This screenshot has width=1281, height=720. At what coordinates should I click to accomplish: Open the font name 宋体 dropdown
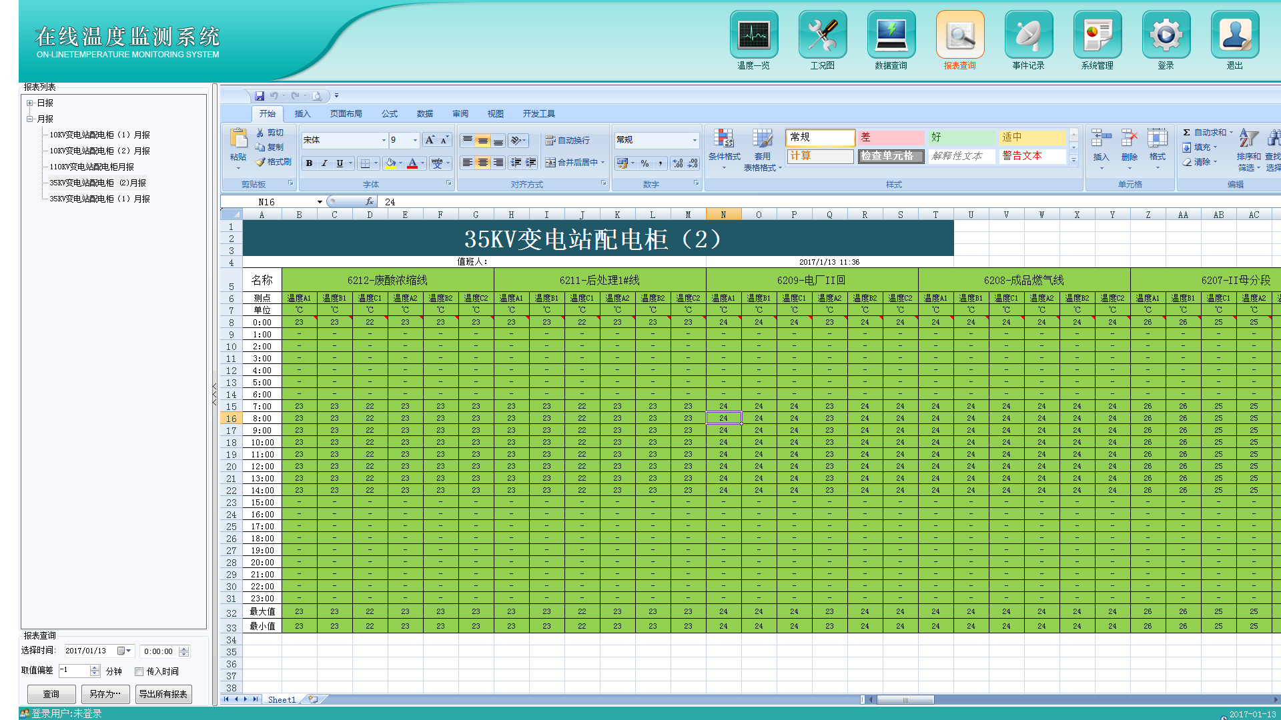(384, 140)
